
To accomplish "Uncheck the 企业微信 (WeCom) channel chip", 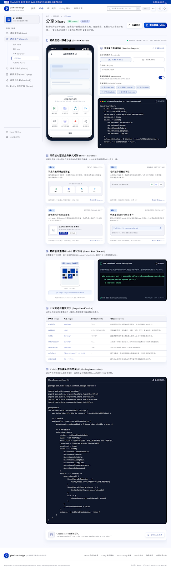I will [x=125, y=87].
